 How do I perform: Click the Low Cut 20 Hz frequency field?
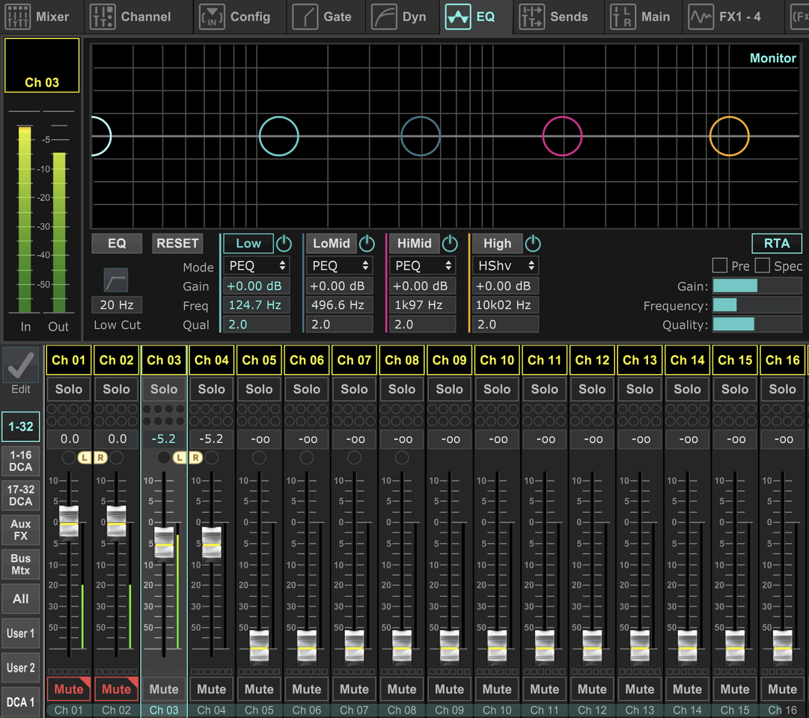tap(117, 305)
